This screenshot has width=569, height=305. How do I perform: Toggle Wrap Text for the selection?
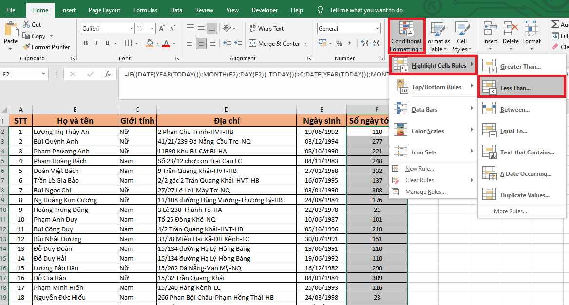point(266,29)
